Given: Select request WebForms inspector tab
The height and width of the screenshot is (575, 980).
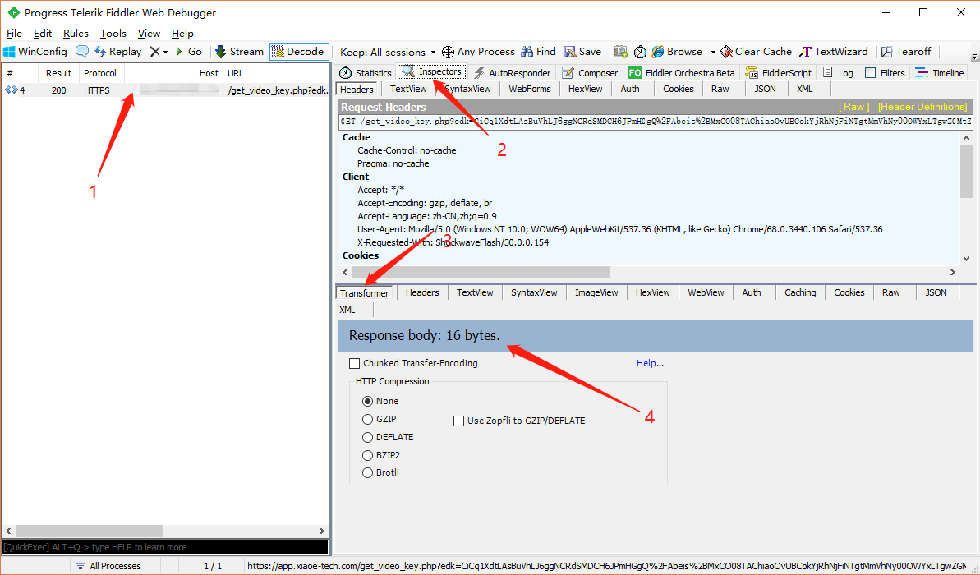Looking at the screenshot, I should 529,89.
